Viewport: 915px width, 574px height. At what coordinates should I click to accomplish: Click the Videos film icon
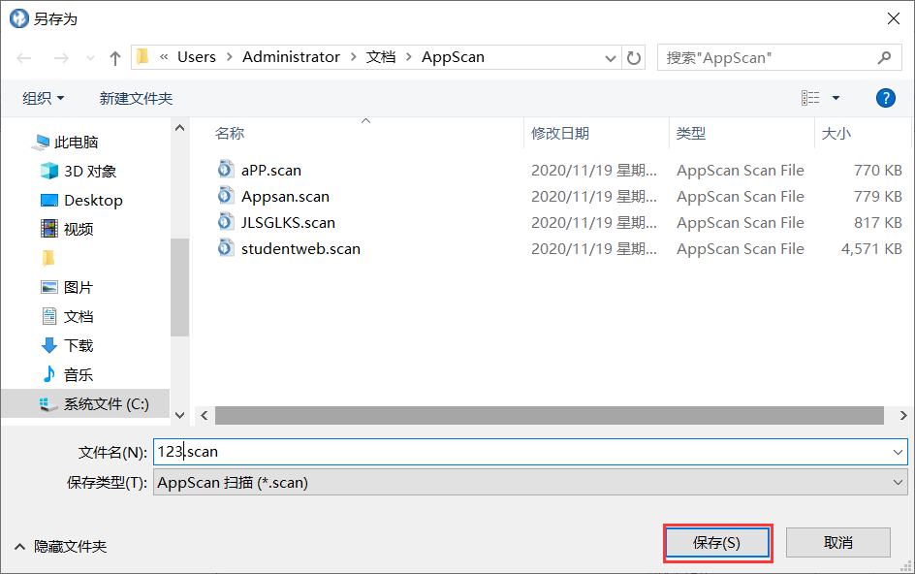pyautogui.click(x=49, y=228)
